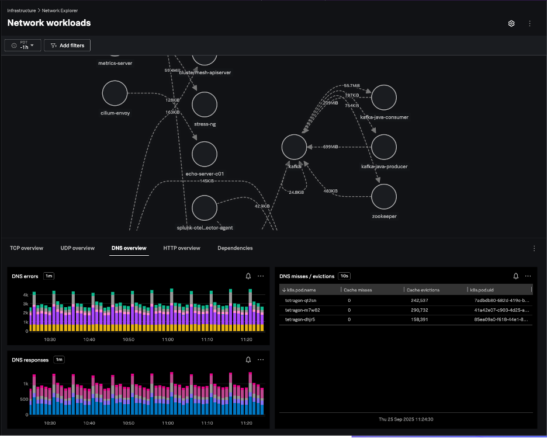Image resolution: width=547 pixels, height=438 pixels.
Task: Open the DNS errors chart more-options menu
Action: (x=261, y=276)
